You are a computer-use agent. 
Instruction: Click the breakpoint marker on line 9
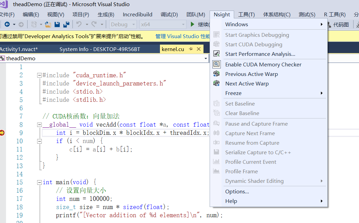tap(2, 133)
